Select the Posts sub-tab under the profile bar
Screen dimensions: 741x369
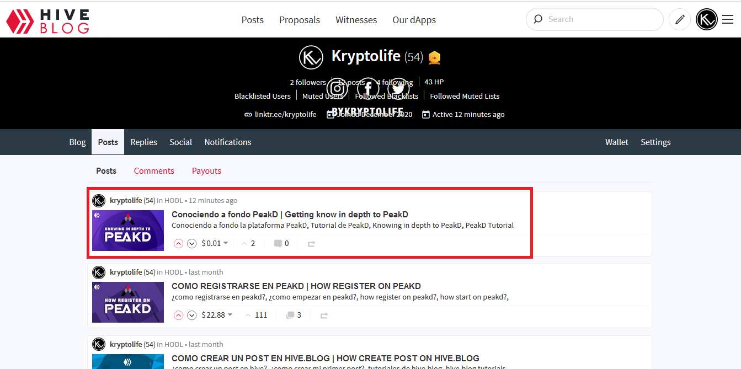click(106, 171)
